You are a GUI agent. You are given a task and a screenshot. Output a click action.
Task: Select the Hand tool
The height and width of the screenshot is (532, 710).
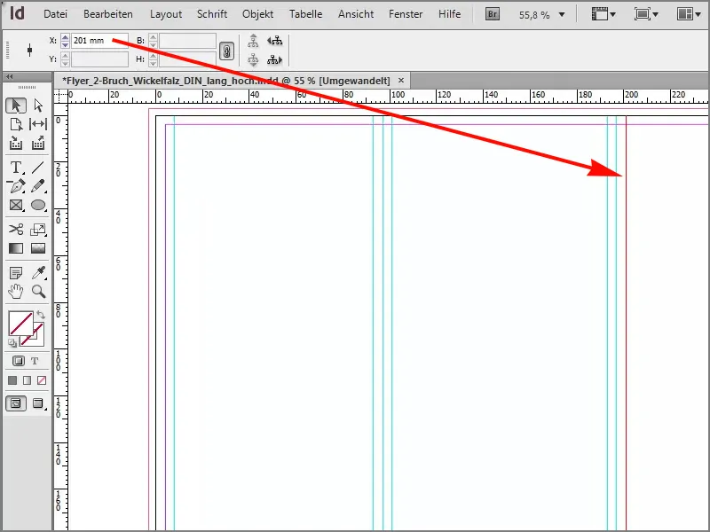point(16,292)
